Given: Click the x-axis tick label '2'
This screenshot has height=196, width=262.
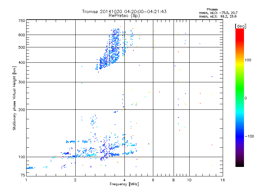Looking at the screenshot, I should pyautogui.click(x=75, y=180).
